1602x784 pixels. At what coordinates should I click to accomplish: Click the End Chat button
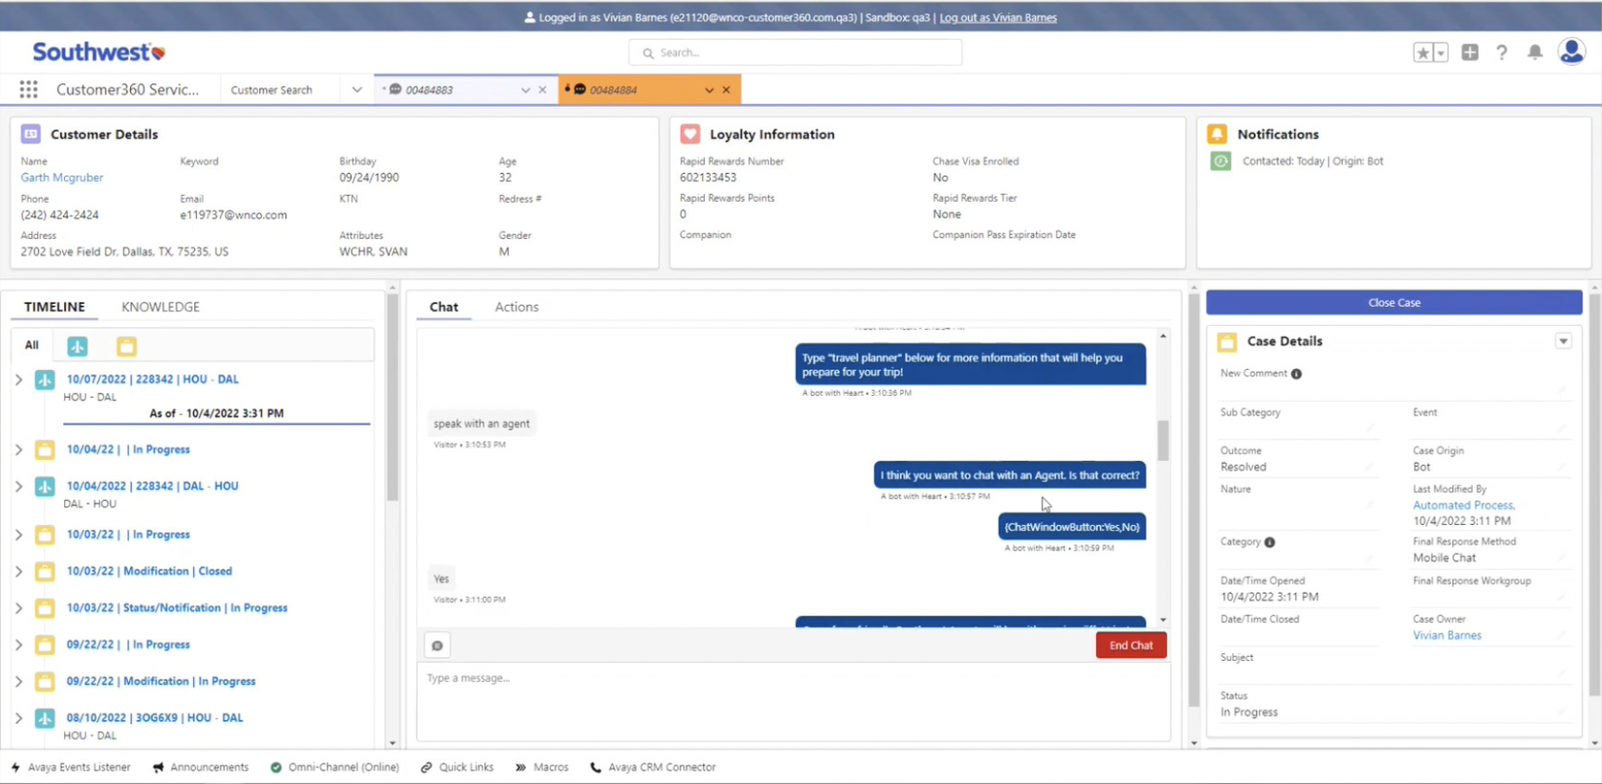pyautogui.click(x=1131, y=645)
